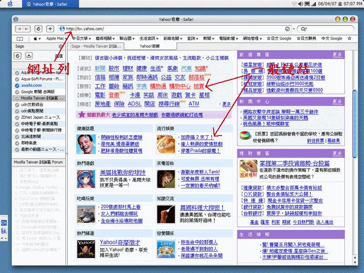The width and height of the screenshot is (364, 273).
Task: Open the 新聞 link in the 資訊 row
Action: pos(100,69)
